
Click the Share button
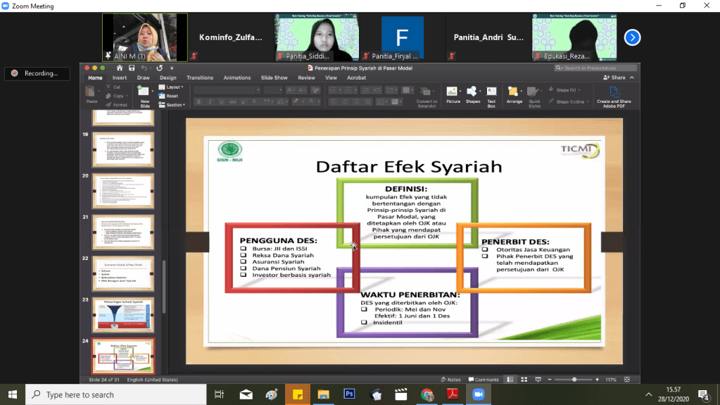pyautogui.click(x=617, y=77)
